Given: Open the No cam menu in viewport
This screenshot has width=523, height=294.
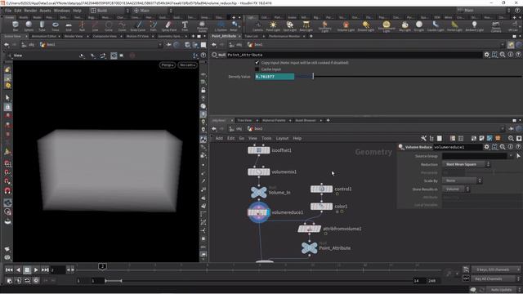Looking at the screenshot, I should (187, 65).
